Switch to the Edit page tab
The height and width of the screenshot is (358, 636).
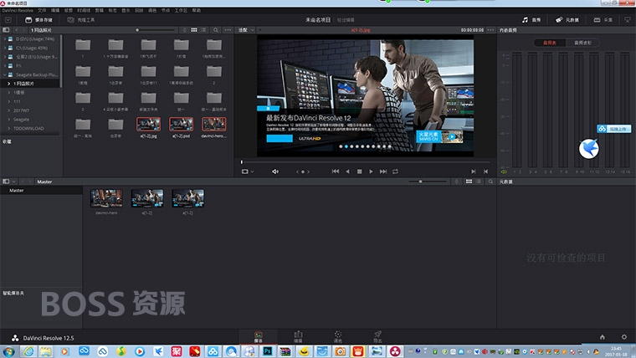click(x=298, y=337)
